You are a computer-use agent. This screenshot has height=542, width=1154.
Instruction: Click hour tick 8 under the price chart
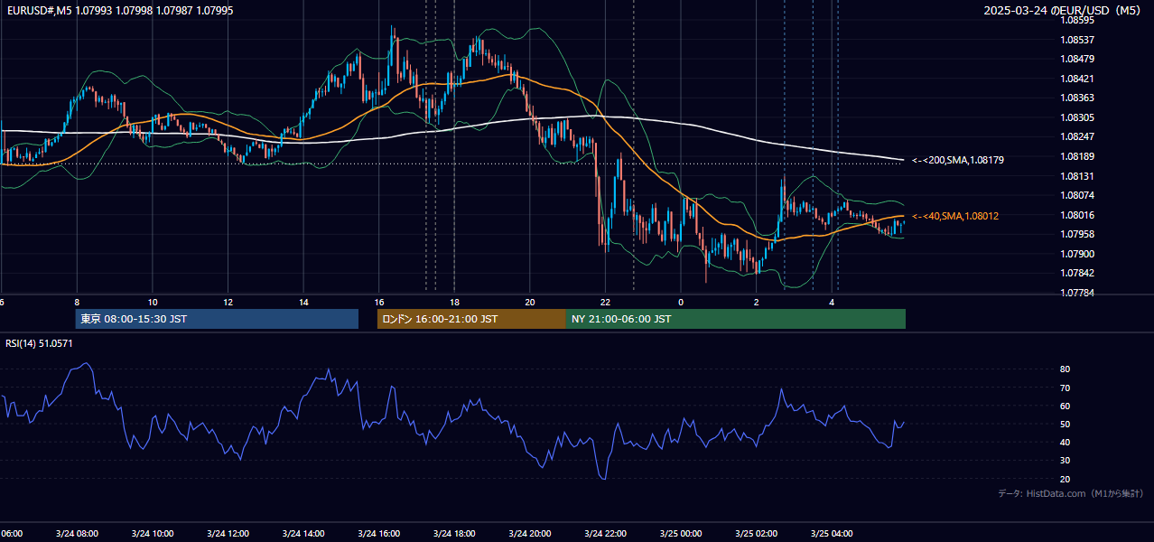click(x=77, y=302)
